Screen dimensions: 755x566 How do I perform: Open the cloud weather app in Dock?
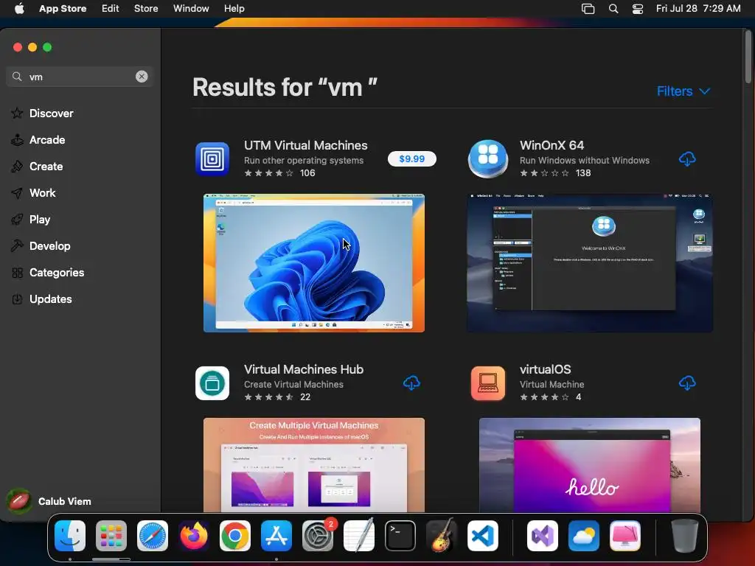click(584, 536)
